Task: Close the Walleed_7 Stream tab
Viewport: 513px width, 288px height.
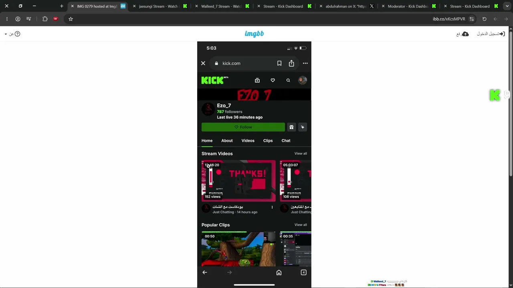Action: tap(196, 6)
